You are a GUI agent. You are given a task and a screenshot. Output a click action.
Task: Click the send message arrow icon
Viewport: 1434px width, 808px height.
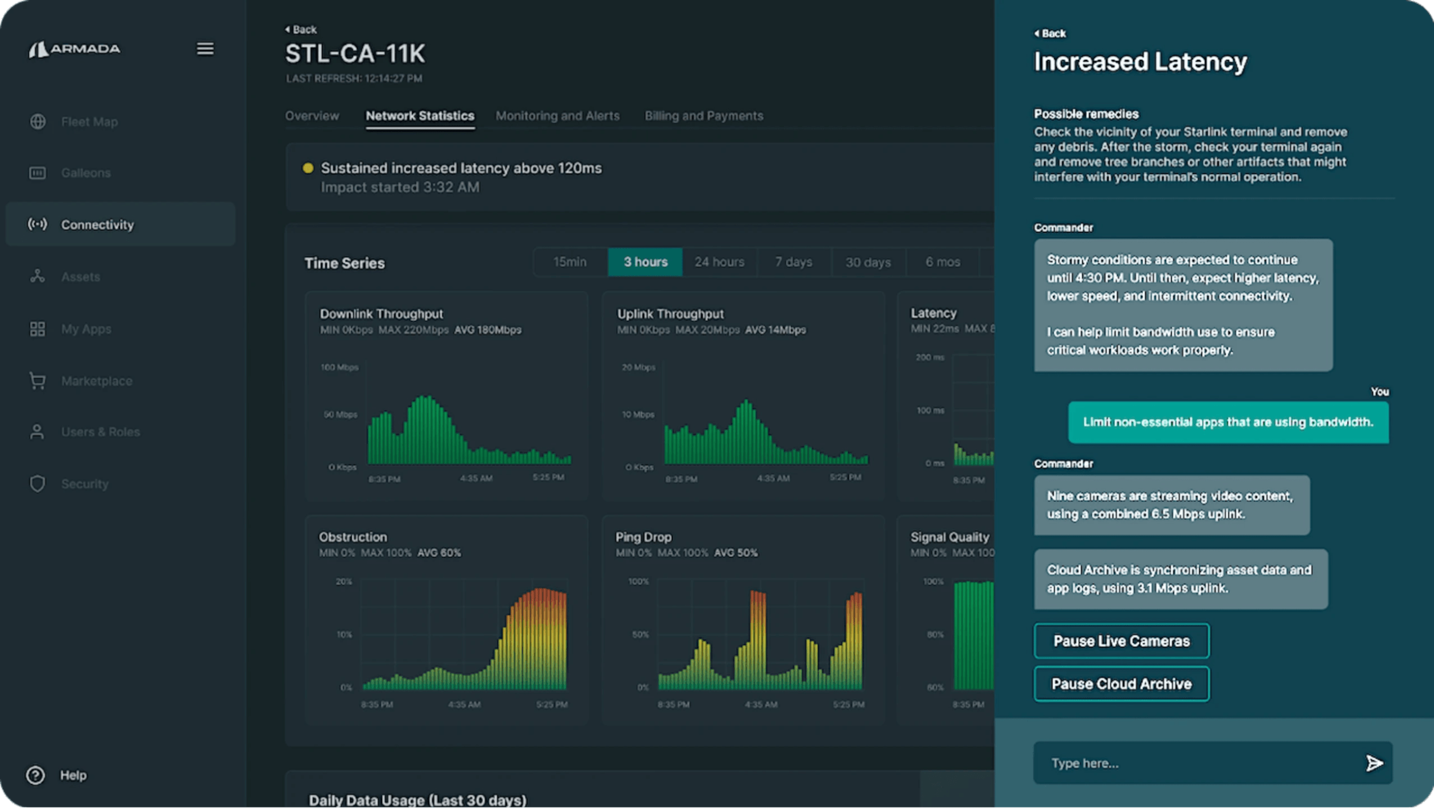pos(1374,762)
